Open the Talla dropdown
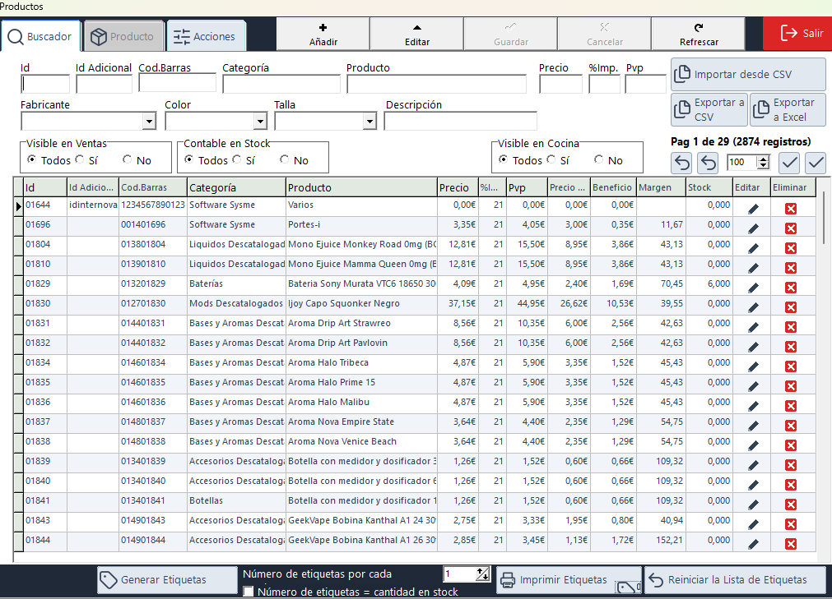 click(370, 122)
